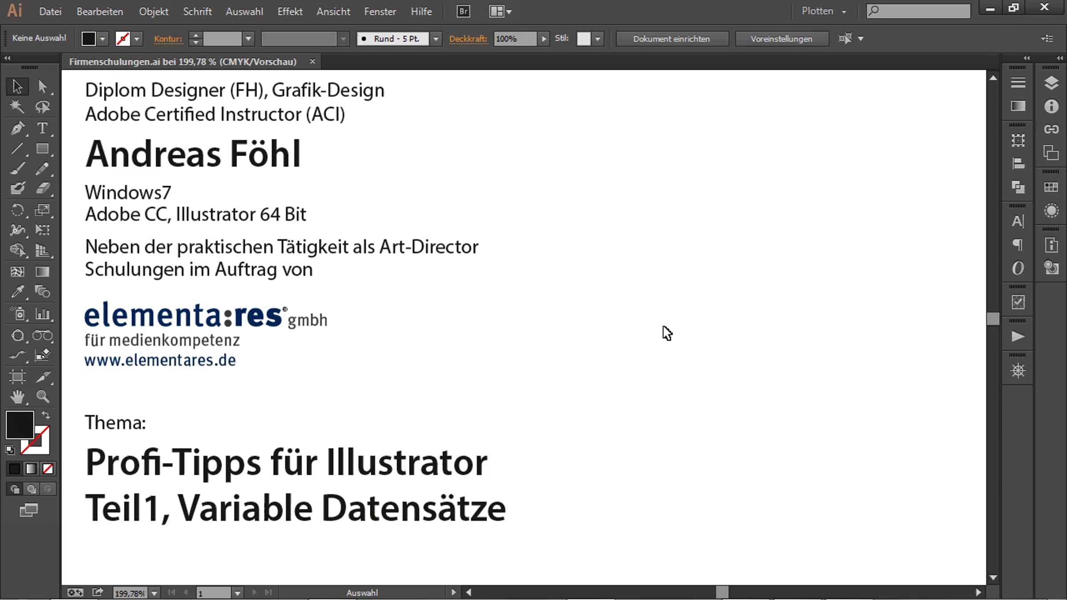Open the Fenster menu

click(x=380, y=12)
